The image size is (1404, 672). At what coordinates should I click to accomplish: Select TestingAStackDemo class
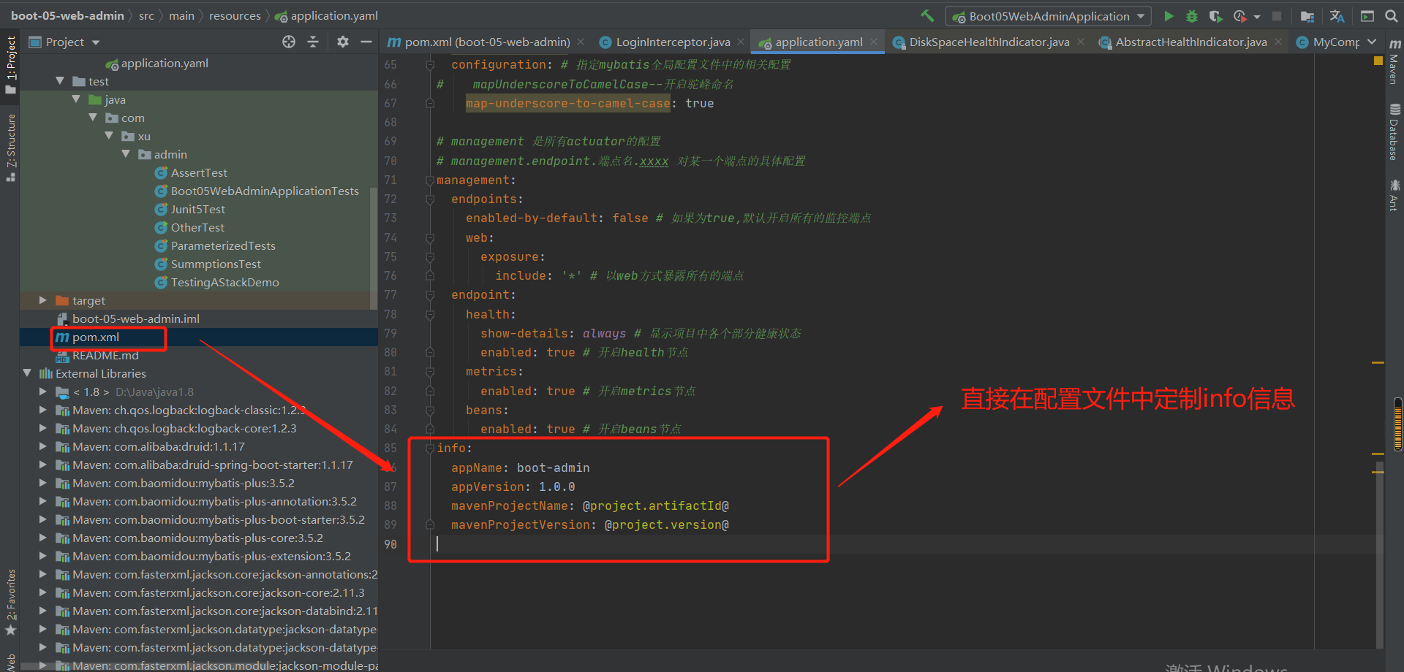pyautogui.click(x=224, y=282)
